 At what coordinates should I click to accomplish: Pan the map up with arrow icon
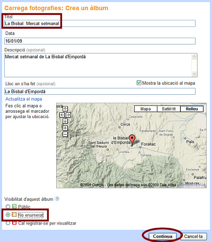point(65,109)
